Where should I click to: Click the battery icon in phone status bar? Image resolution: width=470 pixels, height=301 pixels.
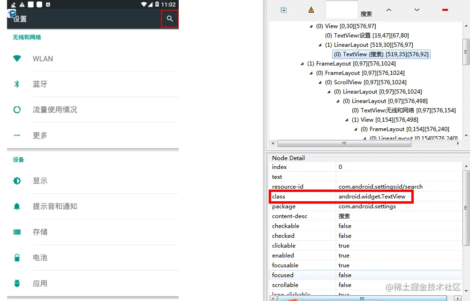click(157, 5)
